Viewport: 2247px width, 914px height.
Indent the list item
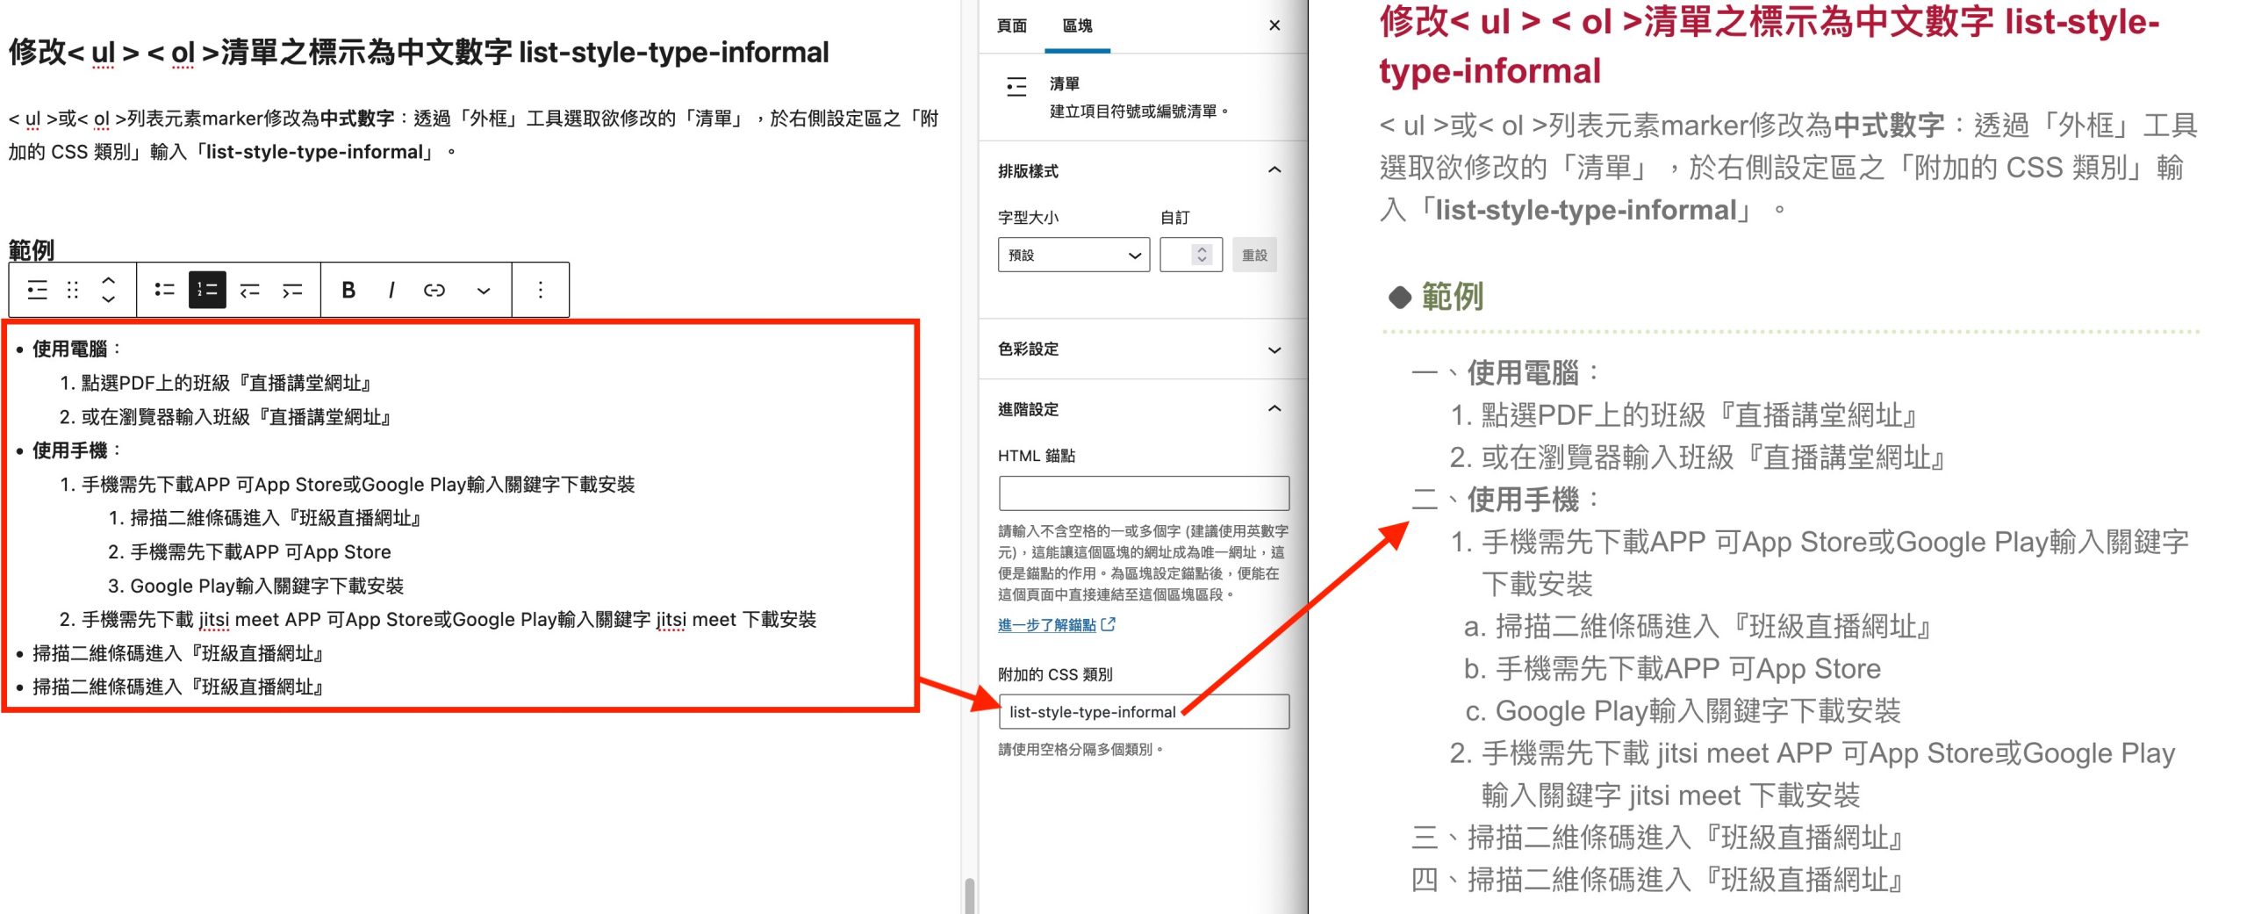tap(292, 290)
